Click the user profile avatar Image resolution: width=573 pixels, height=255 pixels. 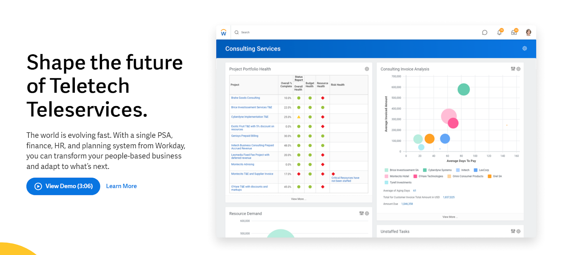pos(529,32)
